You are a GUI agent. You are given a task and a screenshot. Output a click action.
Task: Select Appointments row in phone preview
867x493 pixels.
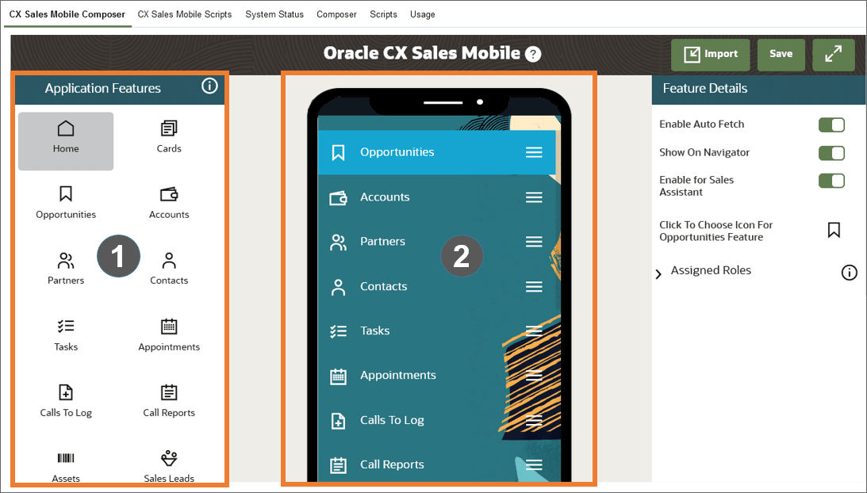439,375
